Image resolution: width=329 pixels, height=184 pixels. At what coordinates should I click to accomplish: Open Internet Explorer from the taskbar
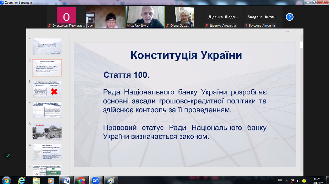pos(21,180)
